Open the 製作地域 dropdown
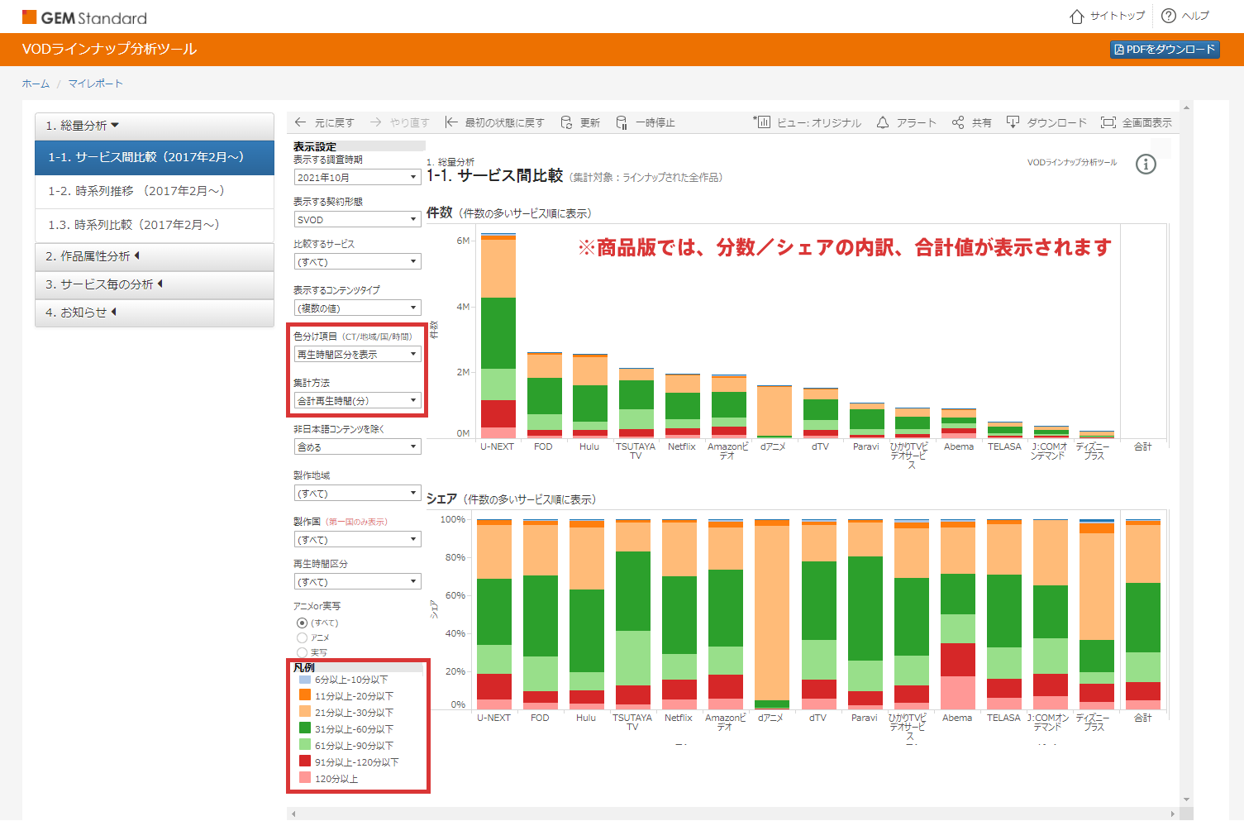Viewport: 1244px width, 821px height. [x=358, y=493]
